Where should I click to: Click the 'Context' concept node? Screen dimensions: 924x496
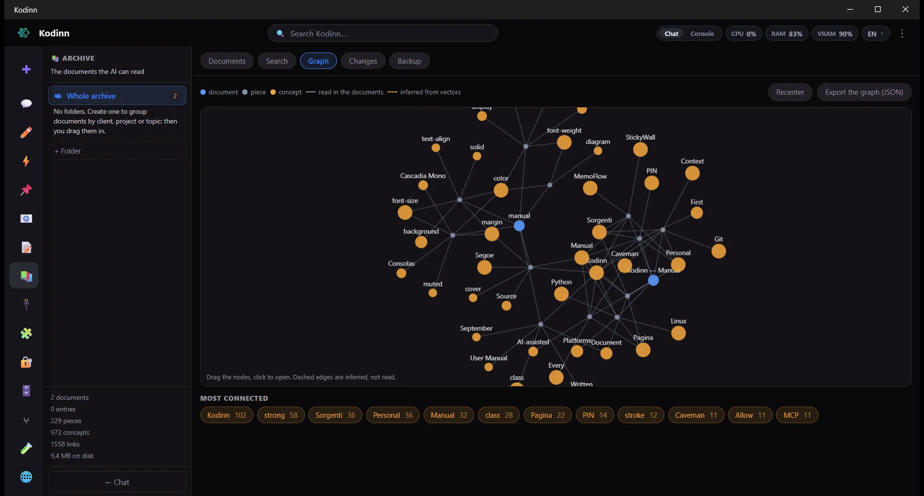point(692,173)
